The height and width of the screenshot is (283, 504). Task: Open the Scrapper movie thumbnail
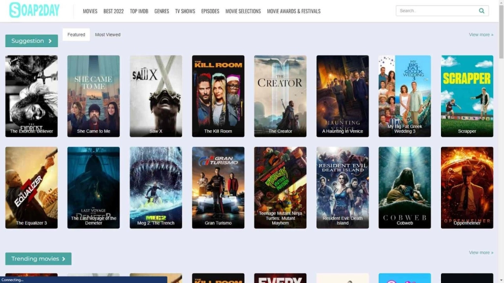467,96
